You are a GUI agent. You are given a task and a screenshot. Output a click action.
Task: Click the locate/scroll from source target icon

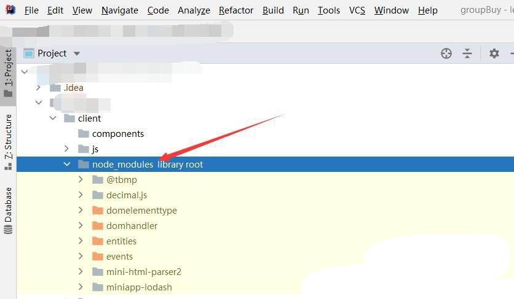click(446, 53)
